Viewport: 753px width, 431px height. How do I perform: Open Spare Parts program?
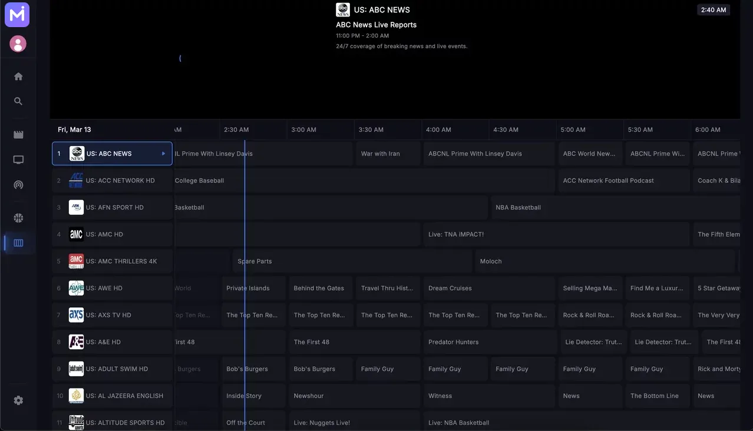pyautogui.click(x=352, y=261)
